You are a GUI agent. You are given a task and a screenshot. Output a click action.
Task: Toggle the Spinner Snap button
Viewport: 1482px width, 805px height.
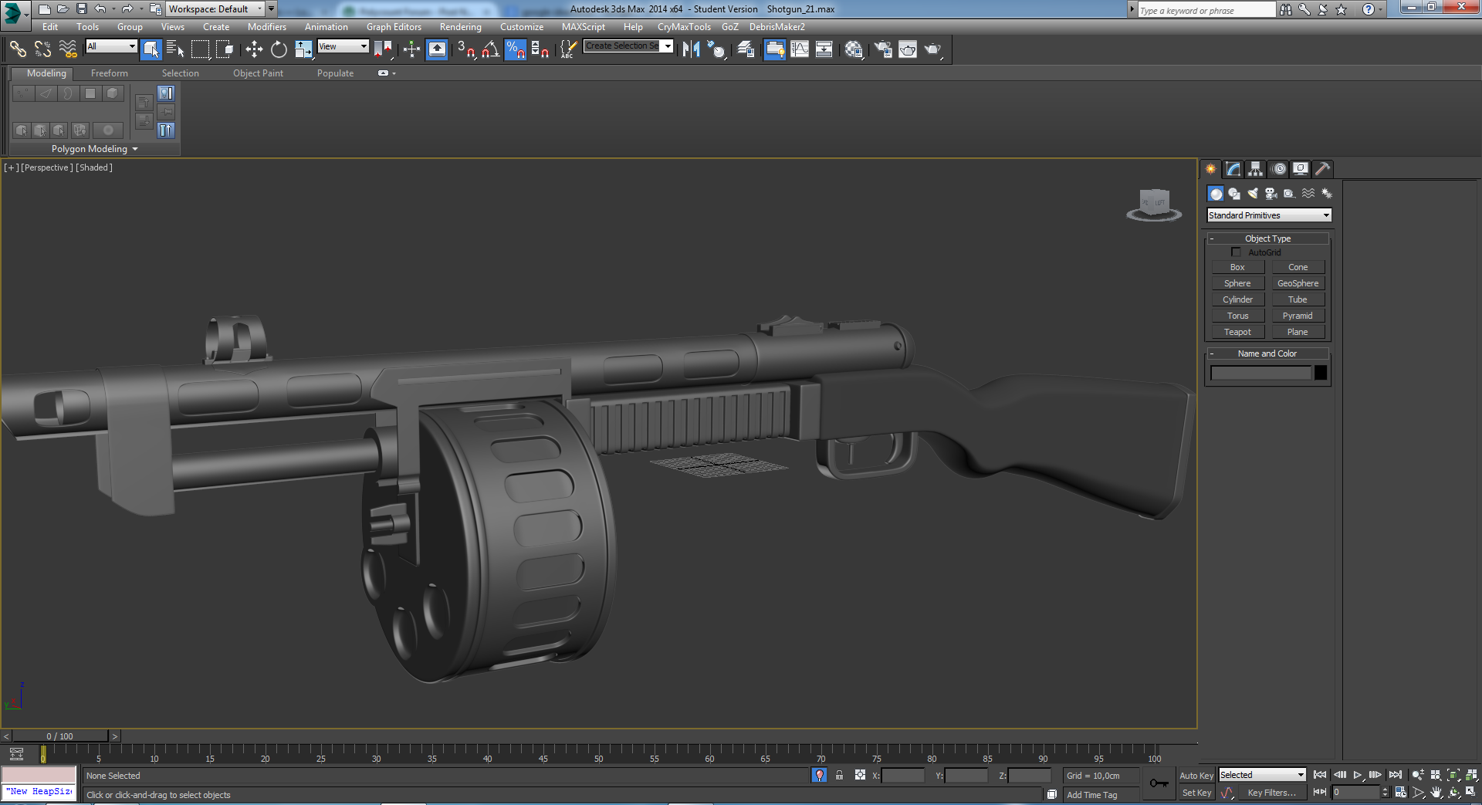click(x=540, y=49)
